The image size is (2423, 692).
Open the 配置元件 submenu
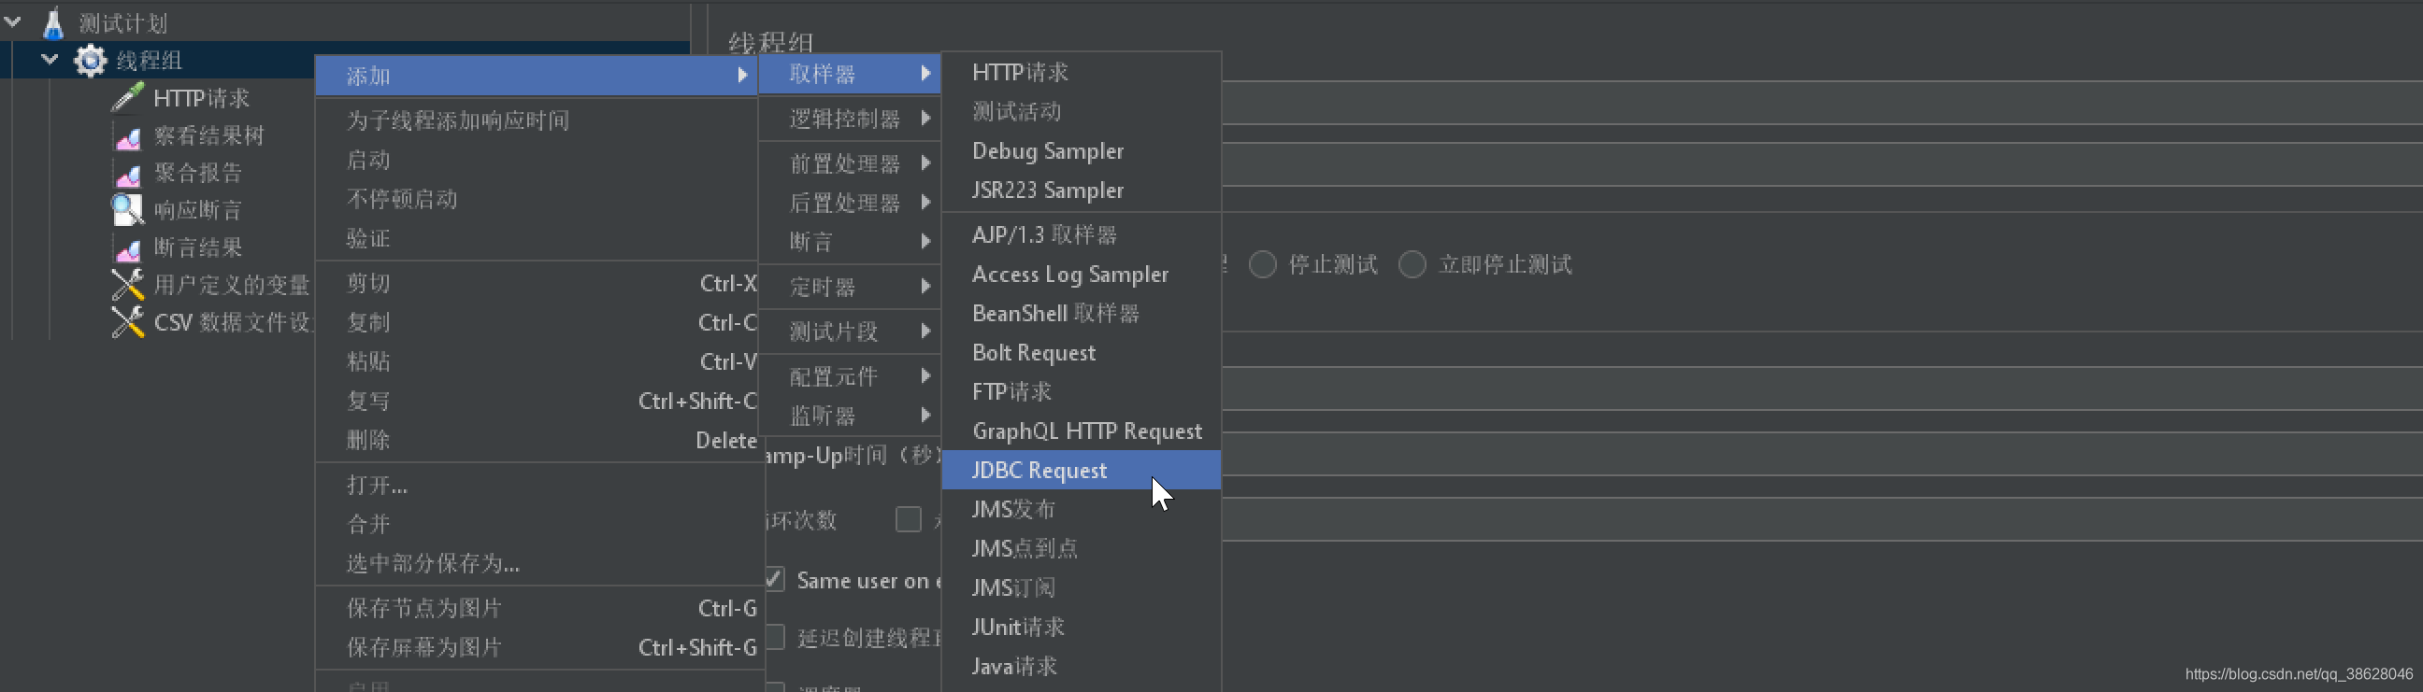(850, 376)
